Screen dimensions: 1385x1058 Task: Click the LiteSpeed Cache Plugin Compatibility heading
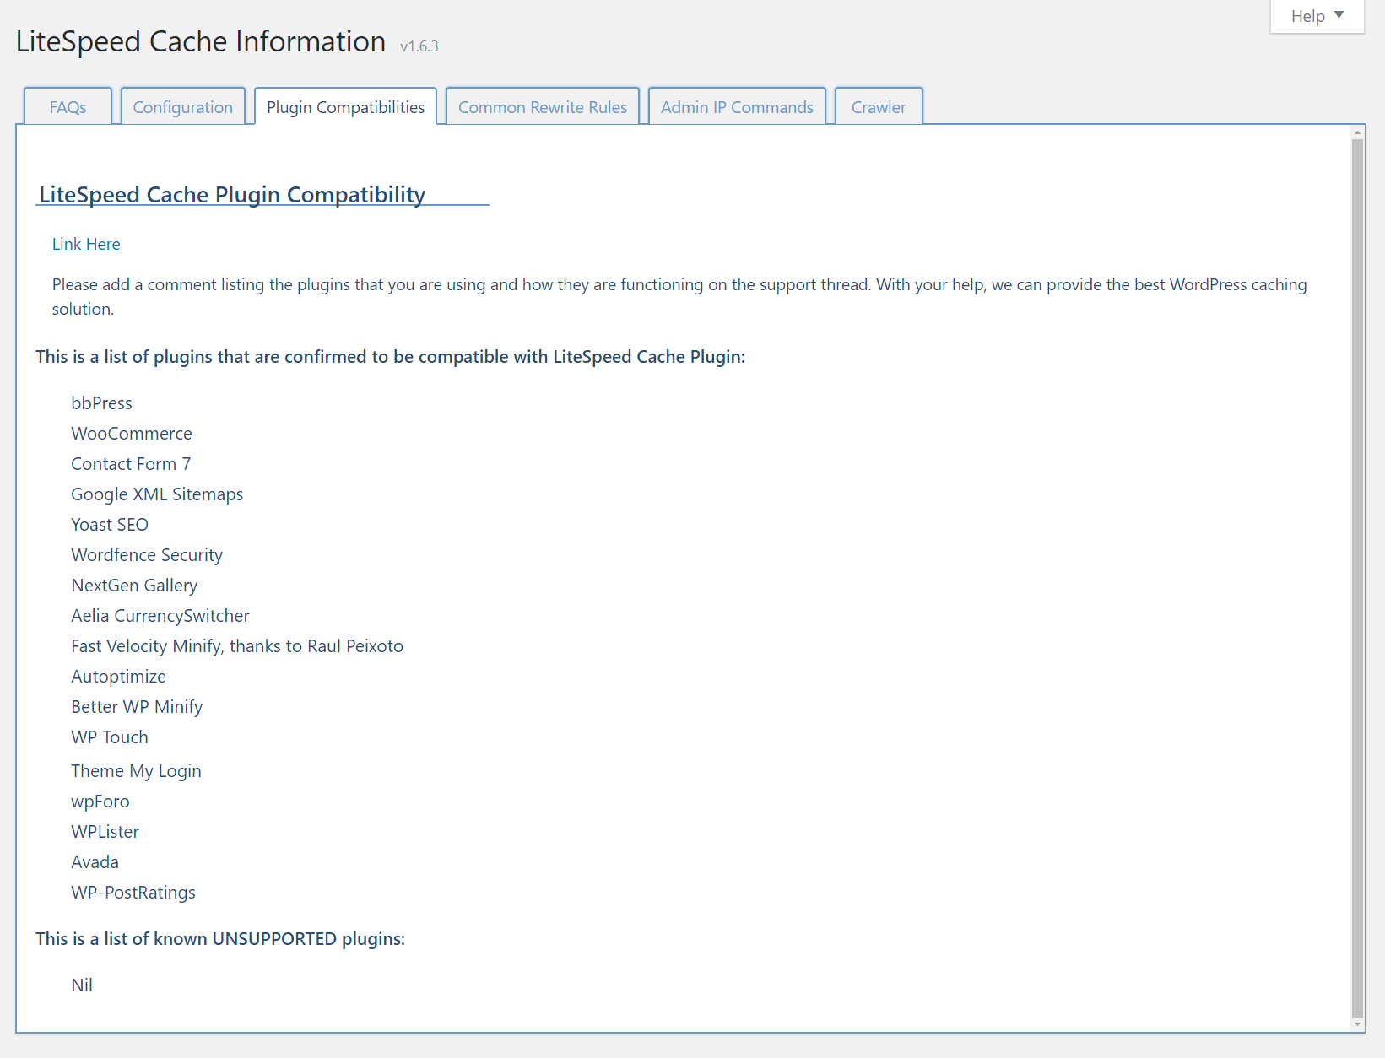click(x=232, y=194)
